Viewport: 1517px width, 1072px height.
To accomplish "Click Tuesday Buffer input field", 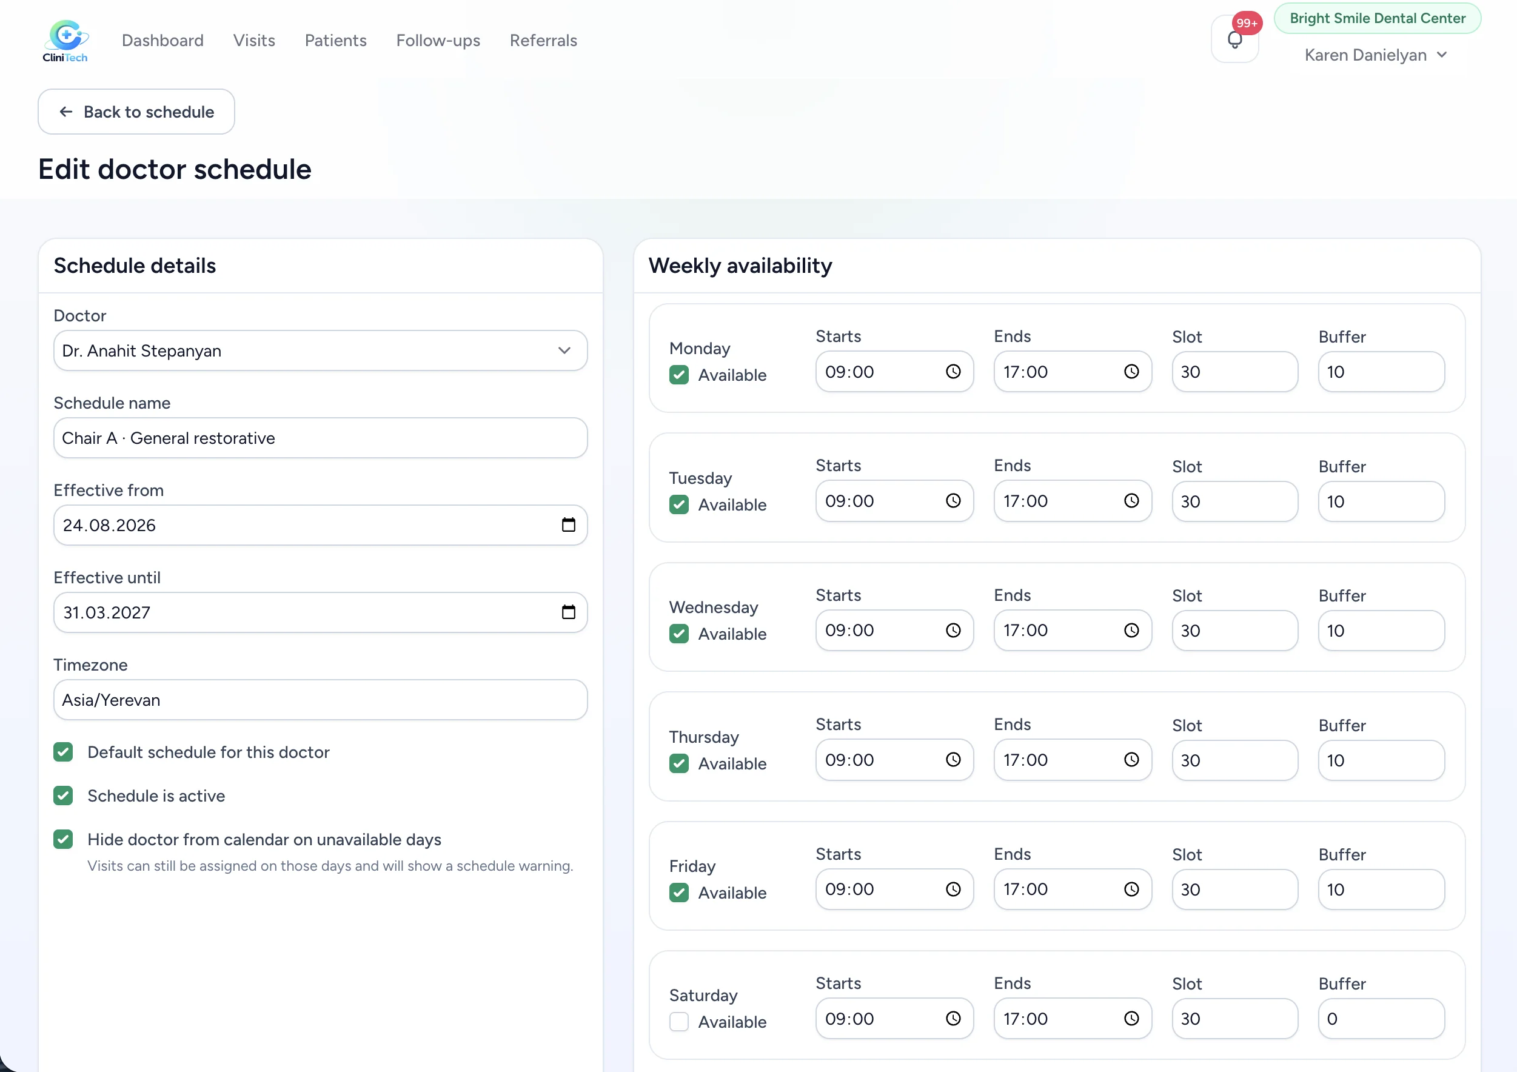I will (x=1381, y=501).
